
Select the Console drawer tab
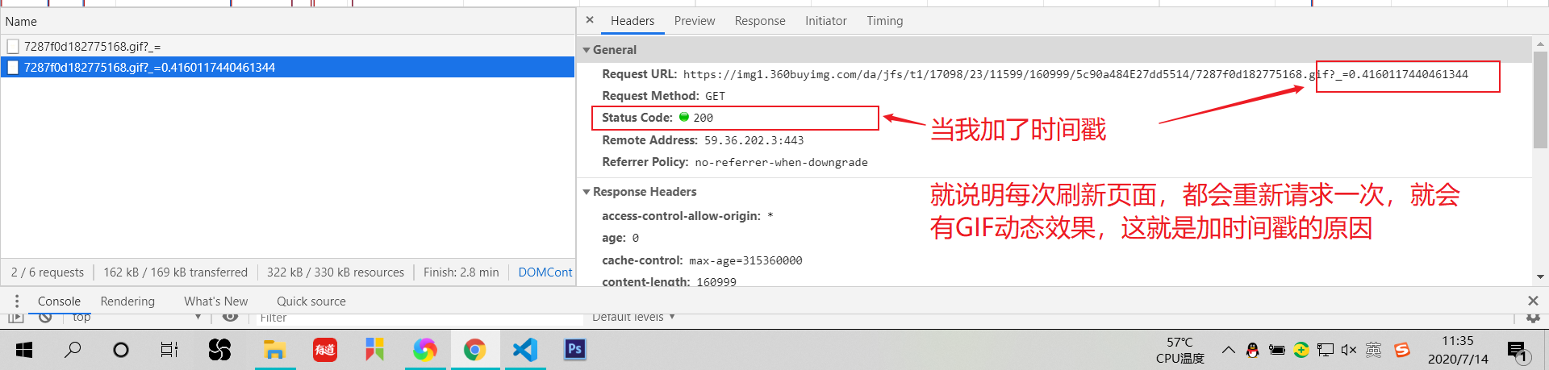[59, 301]
